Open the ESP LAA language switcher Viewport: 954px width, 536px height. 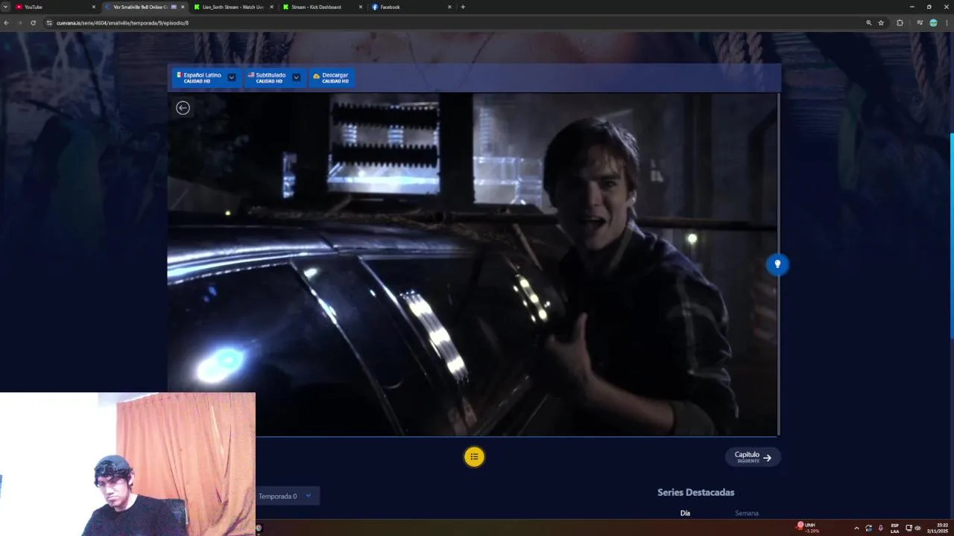pyautogui.click(x=895, y=528)
